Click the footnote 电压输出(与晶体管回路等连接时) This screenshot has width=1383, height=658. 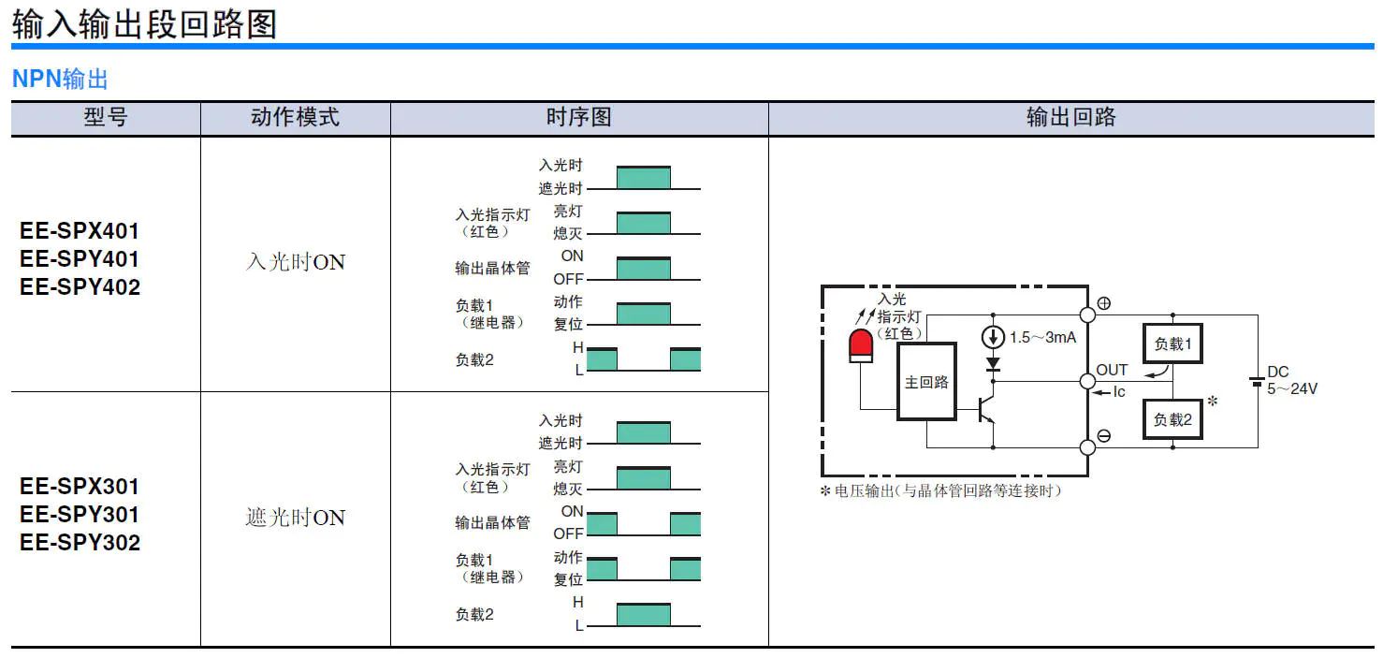(x=948, y=490)
